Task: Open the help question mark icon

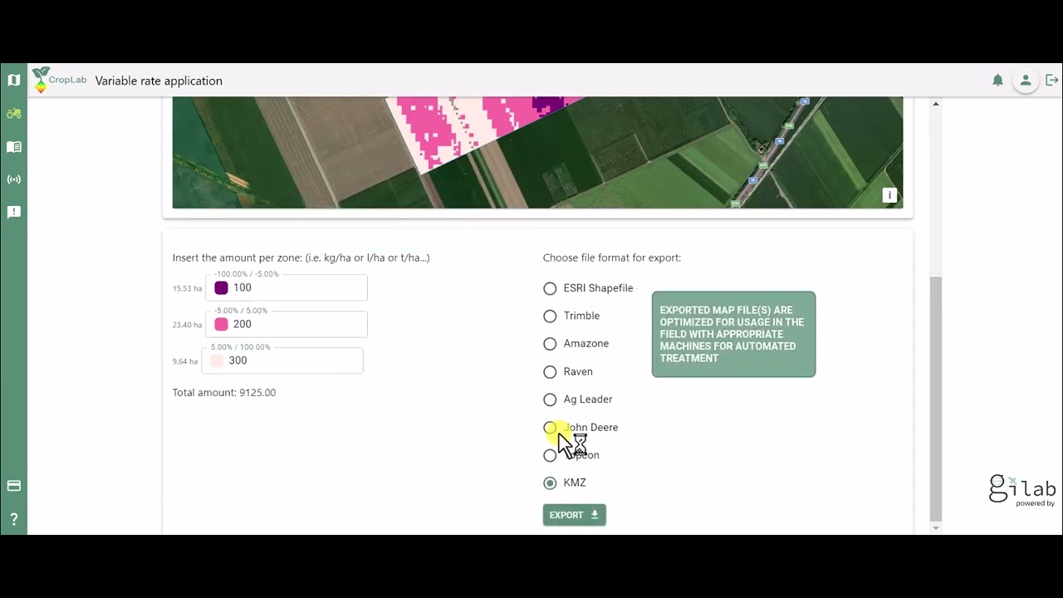Action: tap(13, 519)
